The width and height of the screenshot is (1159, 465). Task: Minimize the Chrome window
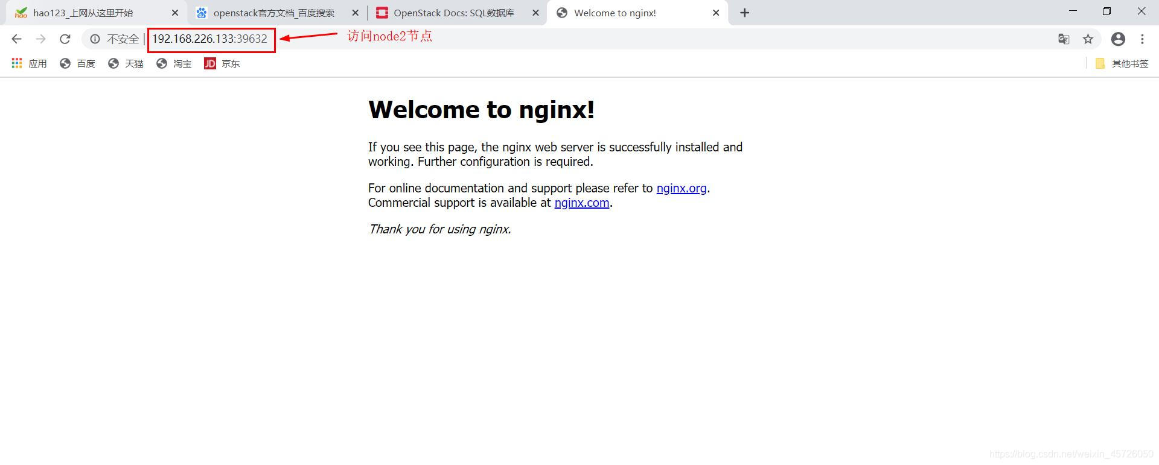1073,11
